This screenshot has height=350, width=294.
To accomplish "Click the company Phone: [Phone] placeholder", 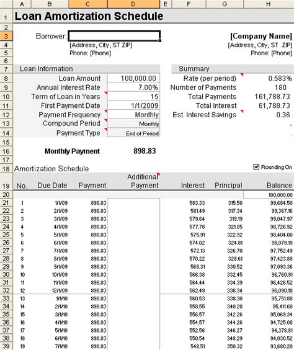I will point(271,53).
